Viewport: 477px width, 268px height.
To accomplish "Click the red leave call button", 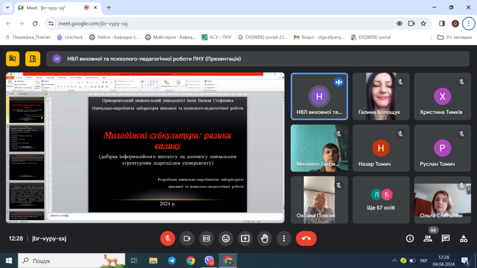I will point(306,238).
